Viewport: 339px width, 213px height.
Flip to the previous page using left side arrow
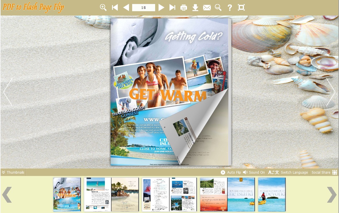(8, 92)
